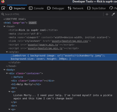The image size is (117, 112).
Task: Click Style Editor braces icon
Action: 89,8
